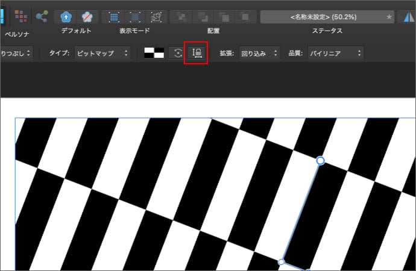Switch to the Pixel persona icon
This screenshot has height=271, width=416.
20,16
